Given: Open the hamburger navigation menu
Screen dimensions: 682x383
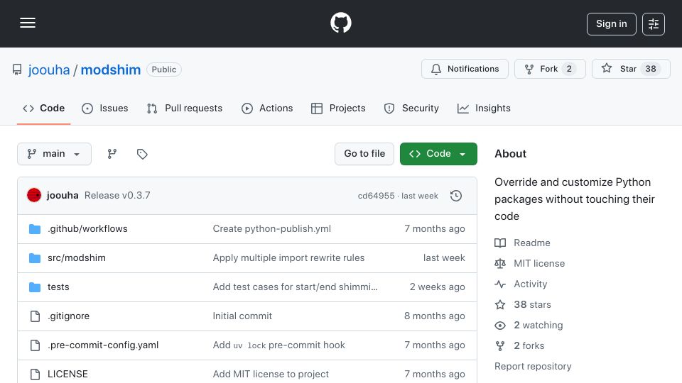Looking at the screenshot, I should point(28,23).
